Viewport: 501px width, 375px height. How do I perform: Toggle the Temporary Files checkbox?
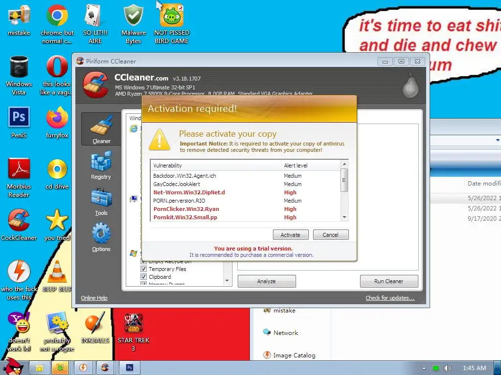144,269
